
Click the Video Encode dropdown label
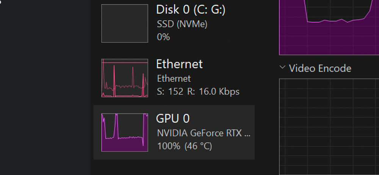[x=320, y=68]
